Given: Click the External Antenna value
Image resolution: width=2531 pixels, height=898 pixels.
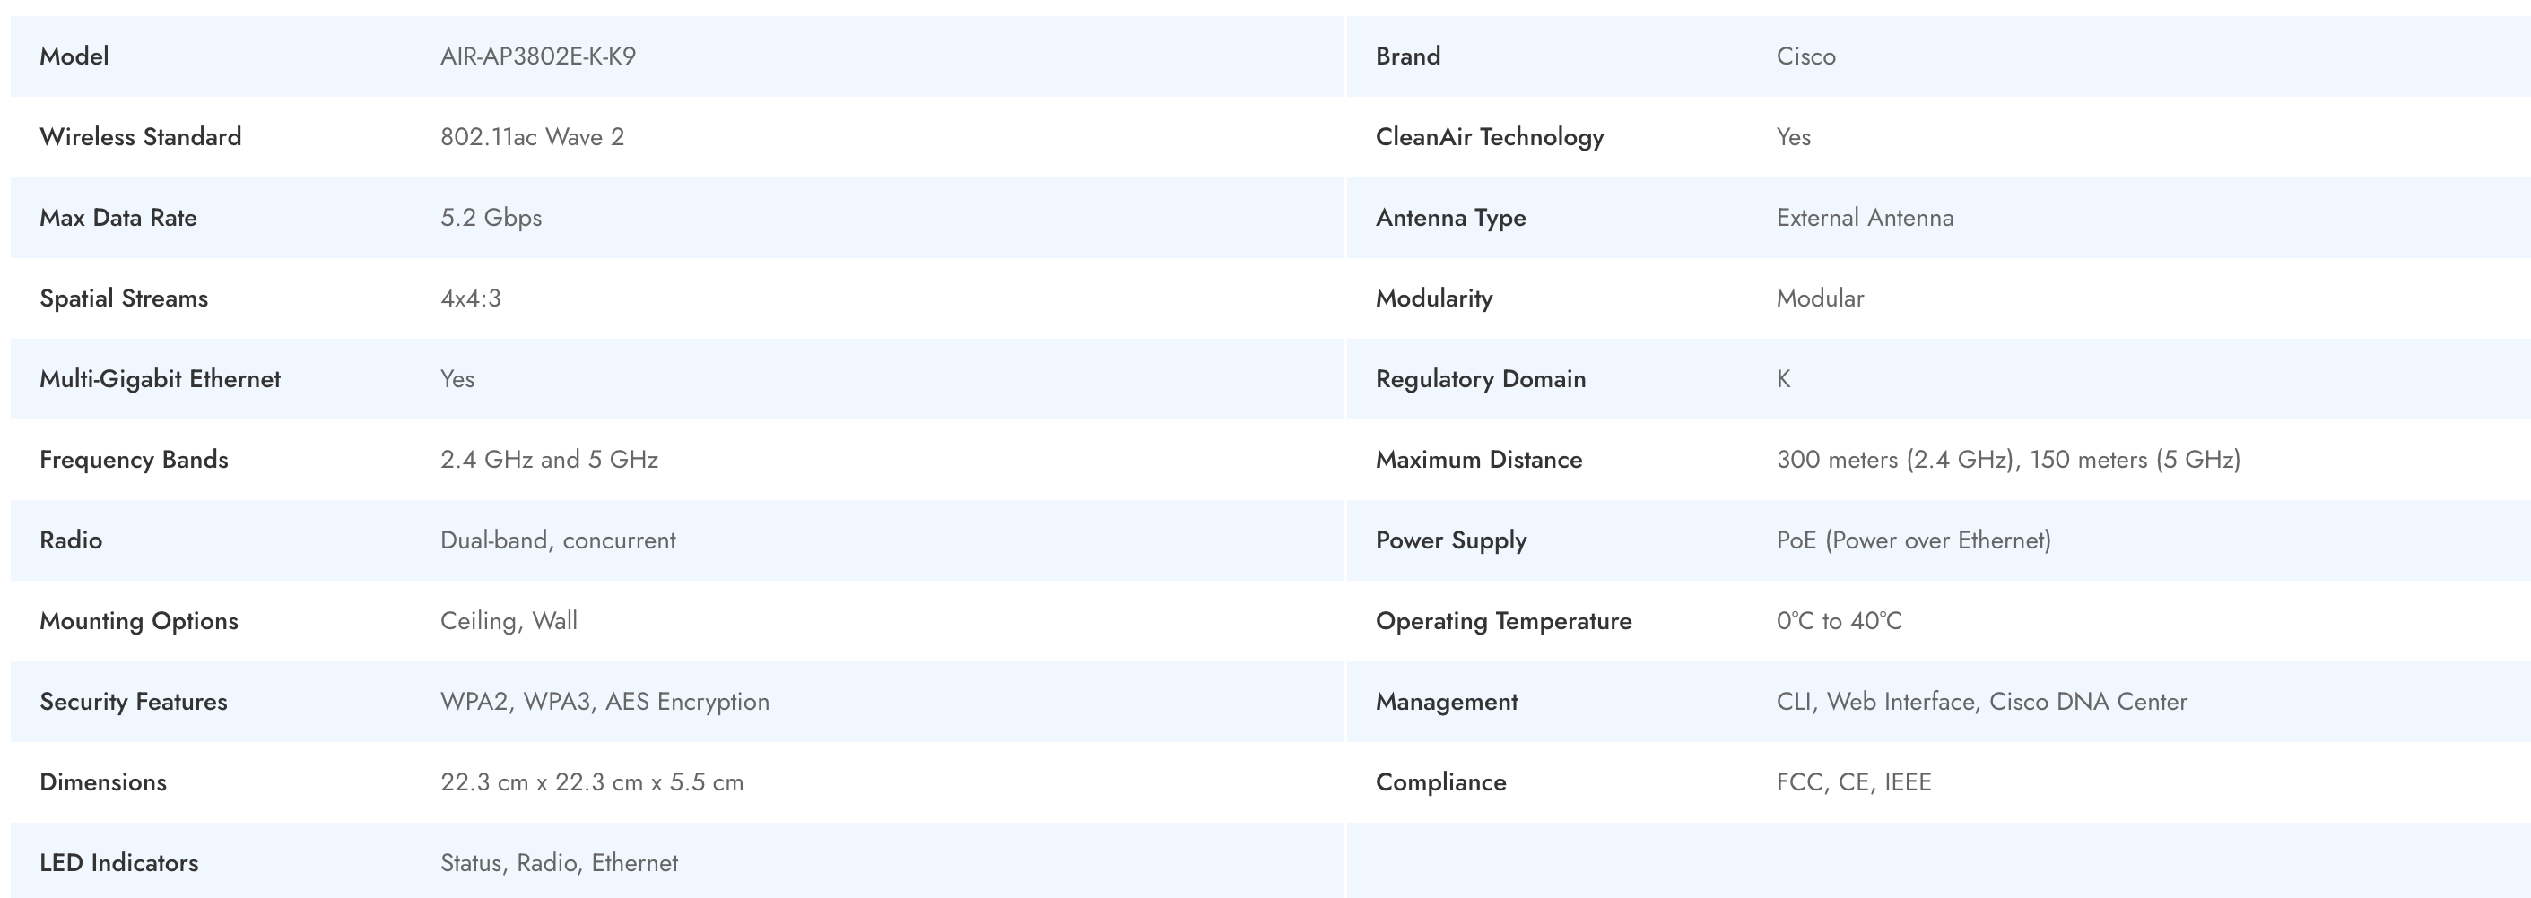Looking at the screenshot, I should coord(1864,217).
